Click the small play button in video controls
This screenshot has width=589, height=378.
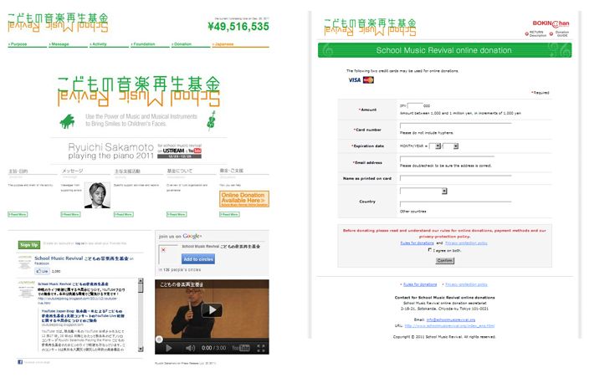tap(169, 348)
